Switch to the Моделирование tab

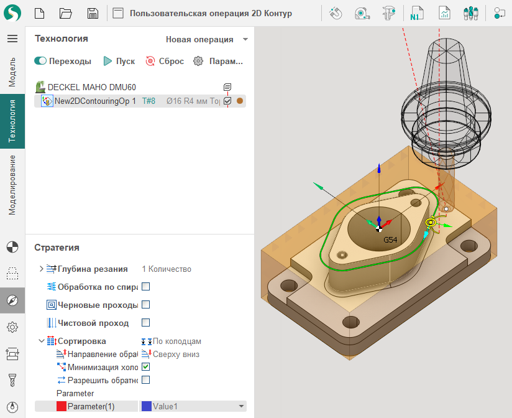(12, 185)
